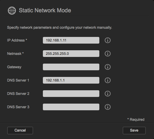Screen dimensions: 154x139
Task: Show info for the IP Address field
Action: 108,40
